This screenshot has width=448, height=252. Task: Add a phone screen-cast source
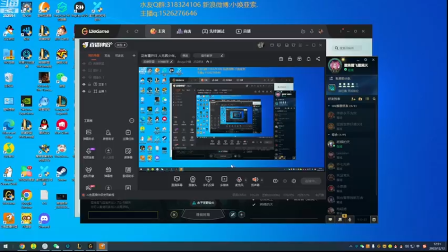point(208,181)
